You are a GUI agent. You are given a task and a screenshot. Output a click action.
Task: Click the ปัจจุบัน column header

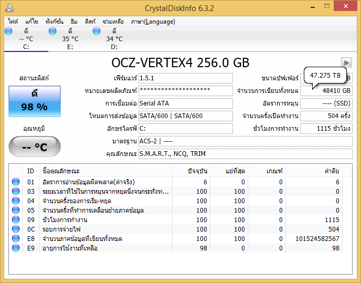(x=191, y=171)
